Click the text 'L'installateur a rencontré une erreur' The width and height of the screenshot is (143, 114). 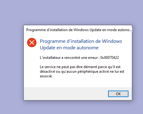pos(69,58)
